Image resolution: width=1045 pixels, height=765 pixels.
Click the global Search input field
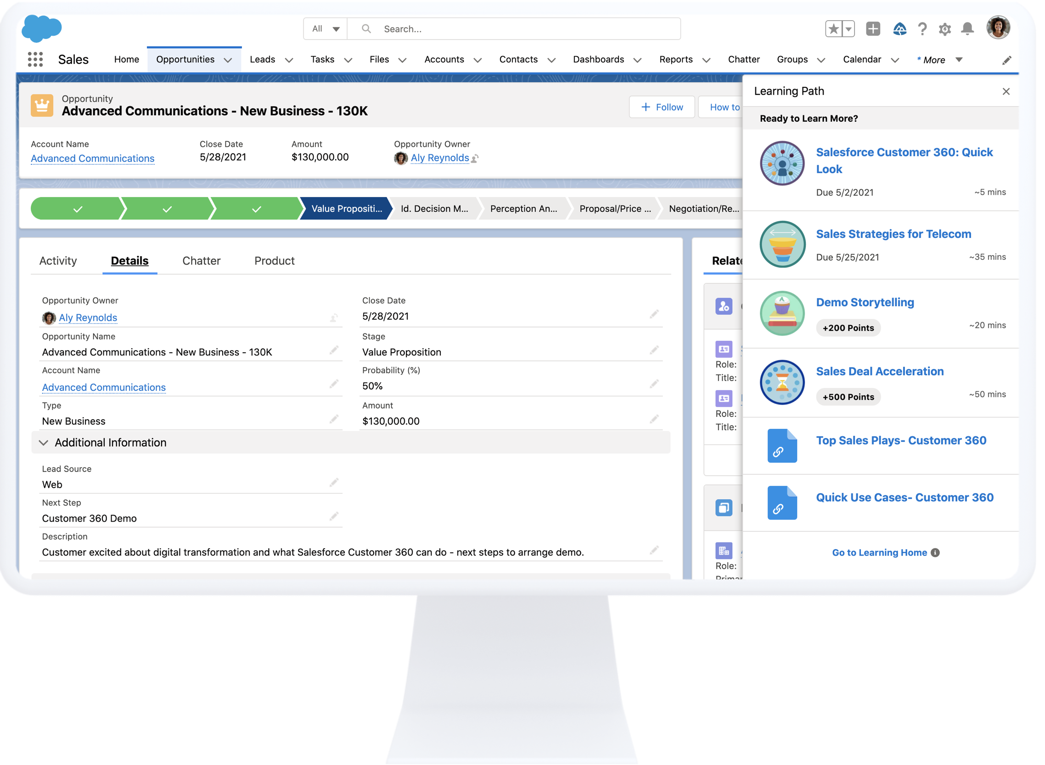point(514,29)
